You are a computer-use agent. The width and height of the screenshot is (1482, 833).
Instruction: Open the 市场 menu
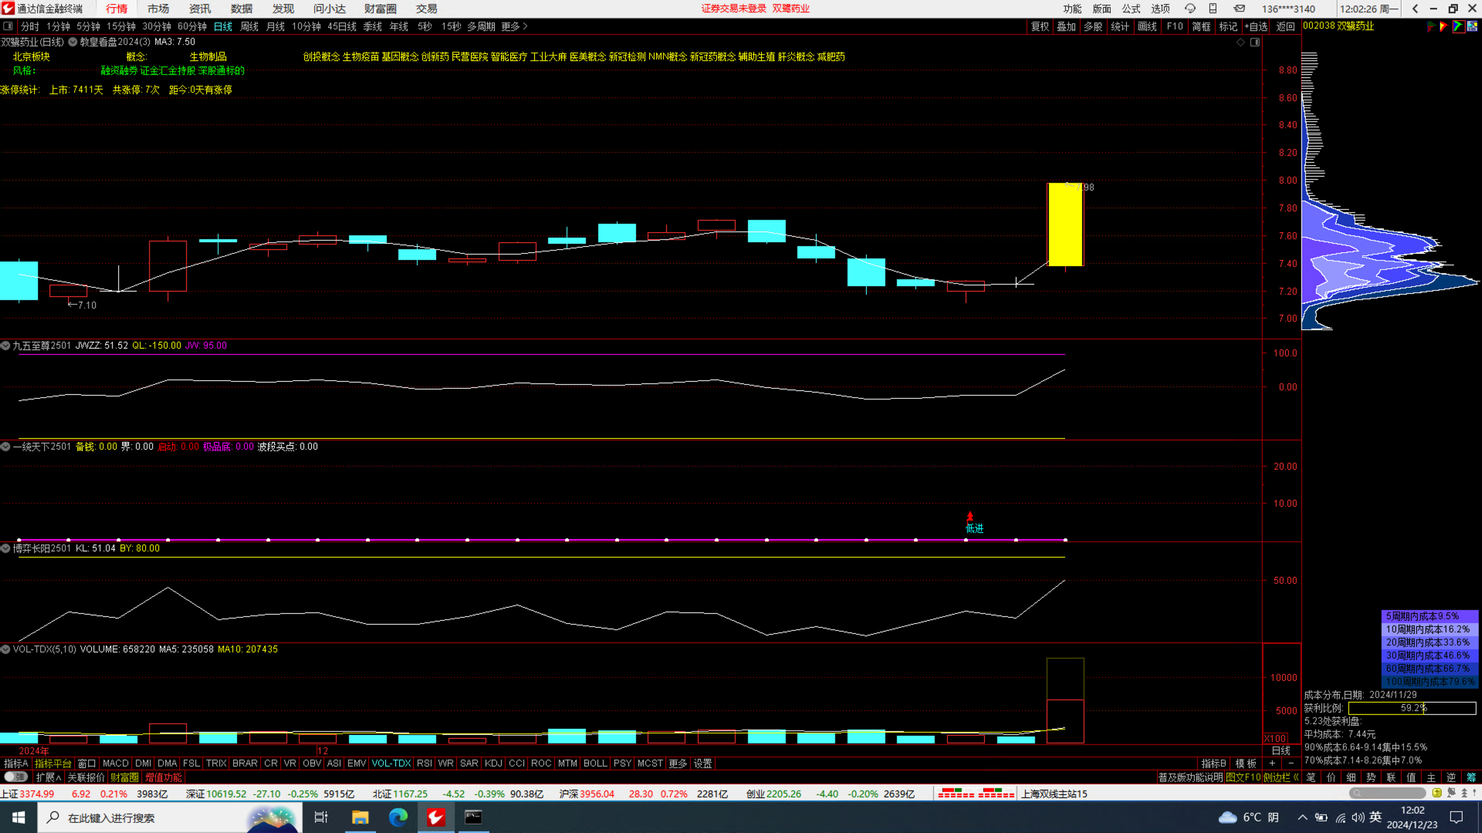[158, 8]
